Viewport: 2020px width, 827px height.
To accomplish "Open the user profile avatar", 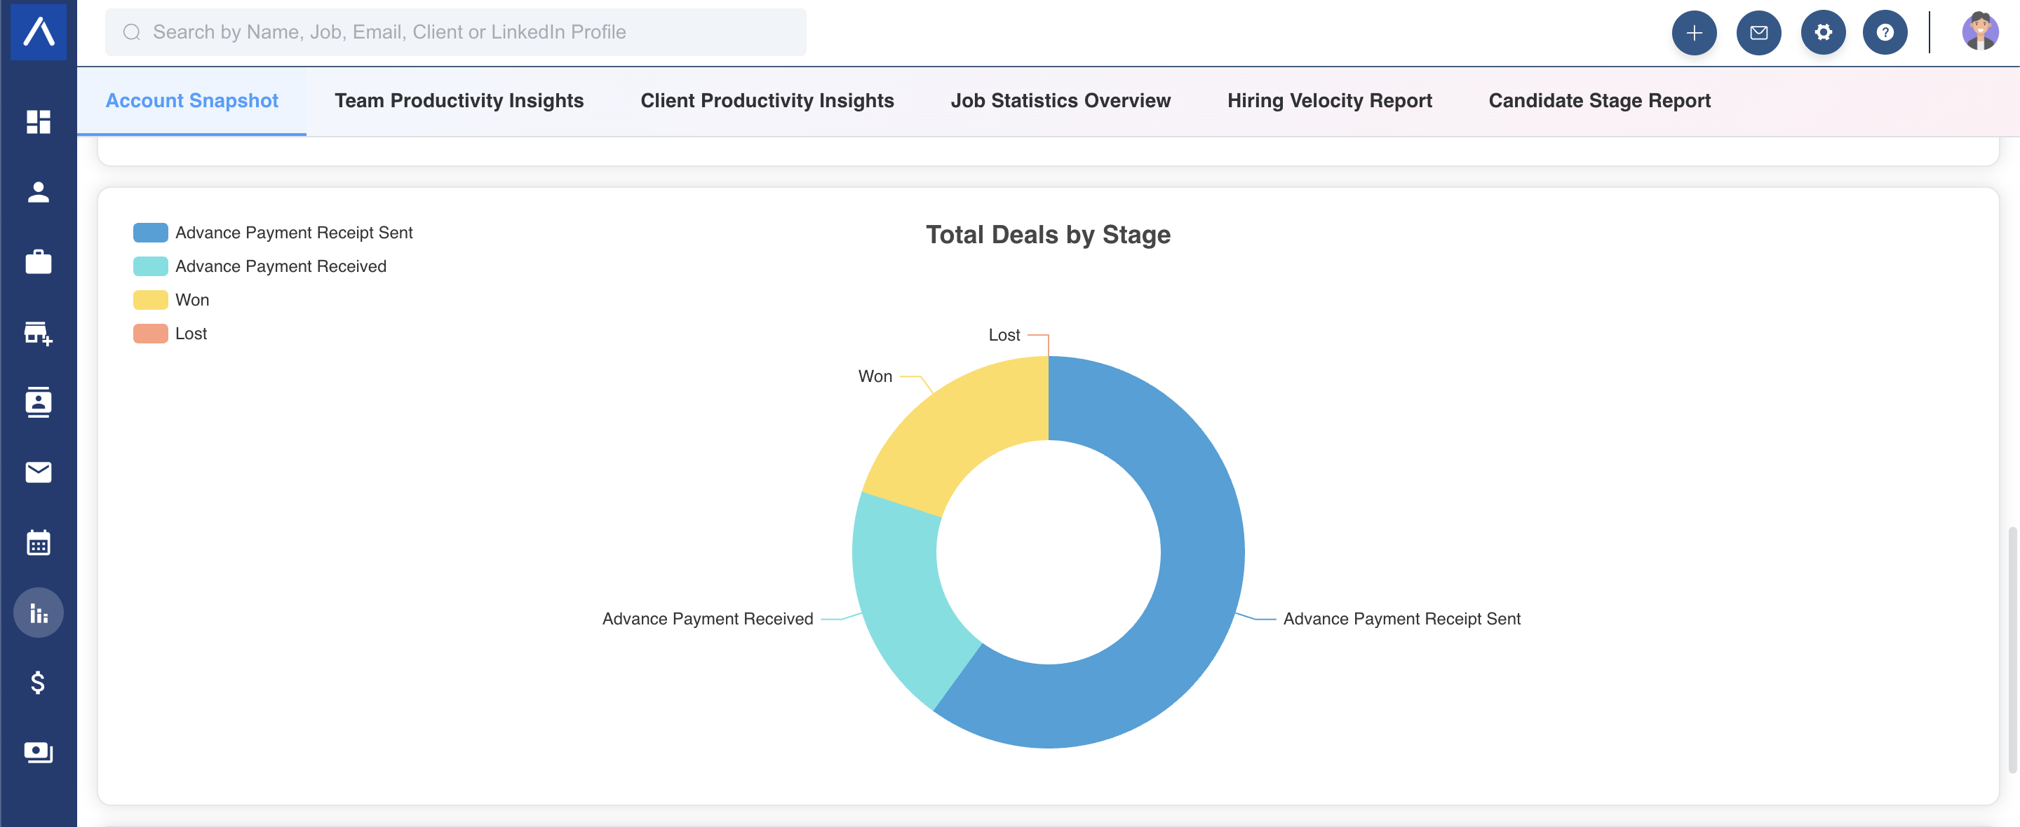I will point(1979,32).
